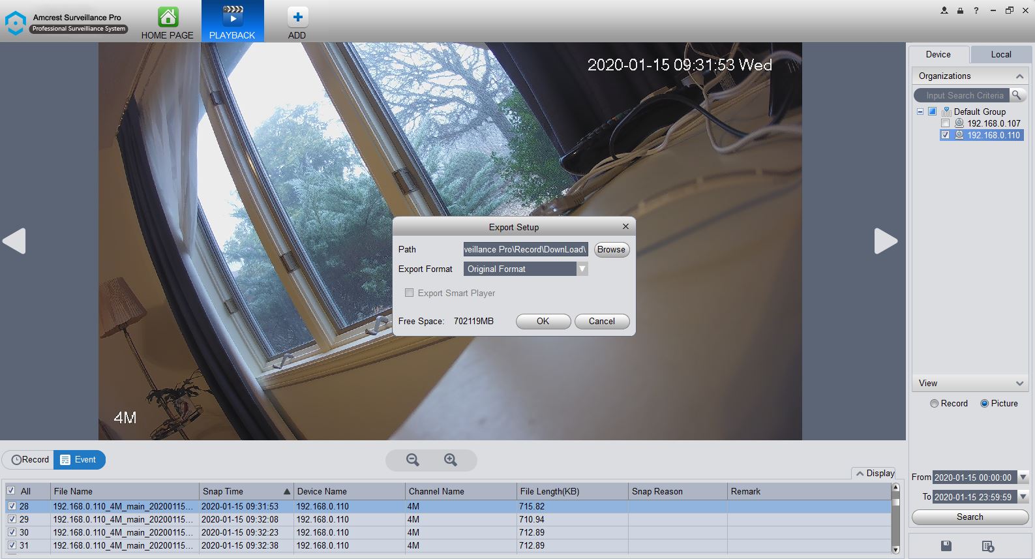Switch to the Device tab

coord(938,55)
